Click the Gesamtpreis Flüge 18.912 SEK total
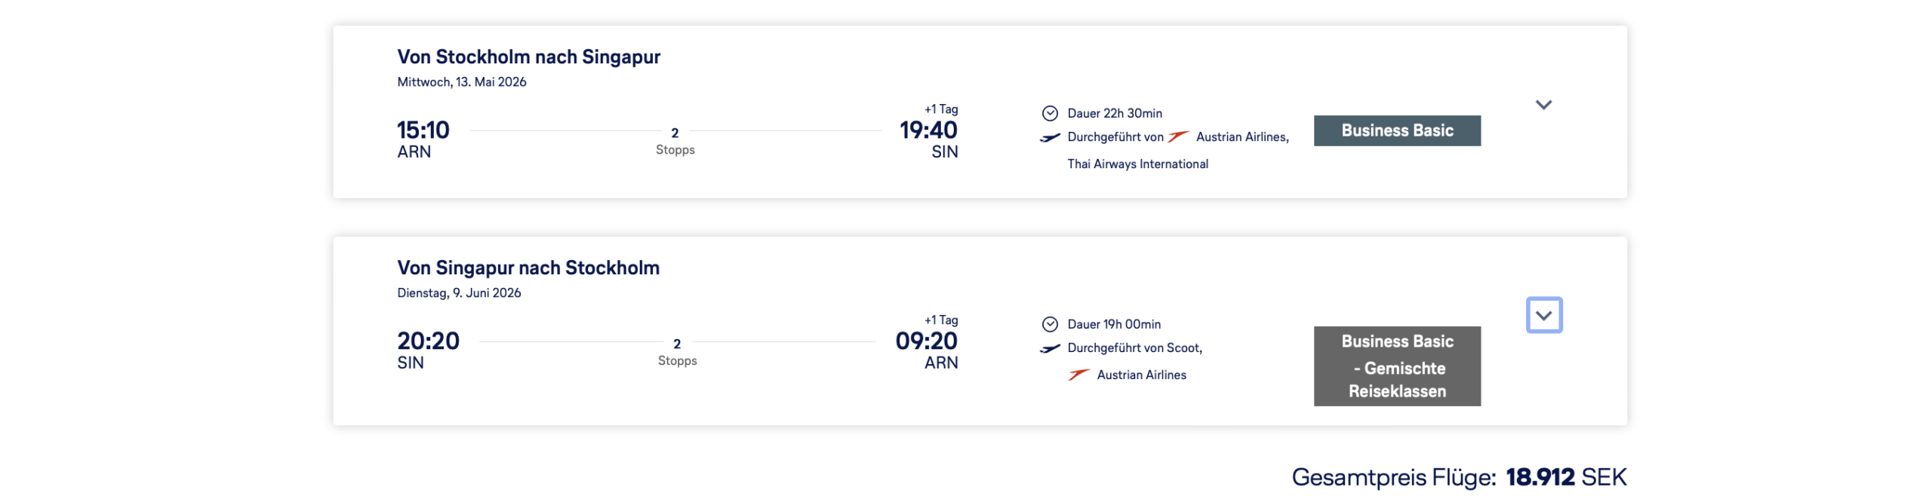The width and height of the screenshot is (1932, 496). [1459, 477]
